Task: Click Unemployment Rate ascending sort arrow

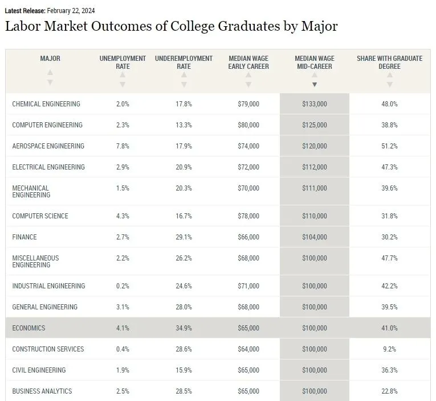Action: 123,75
